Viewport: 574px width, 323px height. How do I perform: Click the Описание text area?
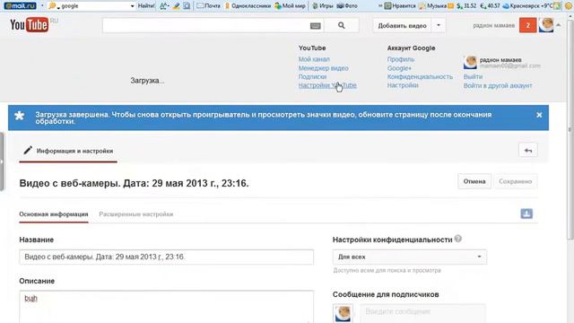(166, 307)
